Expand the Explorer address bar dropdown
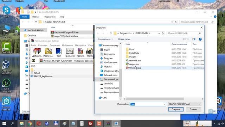The image size is (225, 127). [x=172, y=22]
